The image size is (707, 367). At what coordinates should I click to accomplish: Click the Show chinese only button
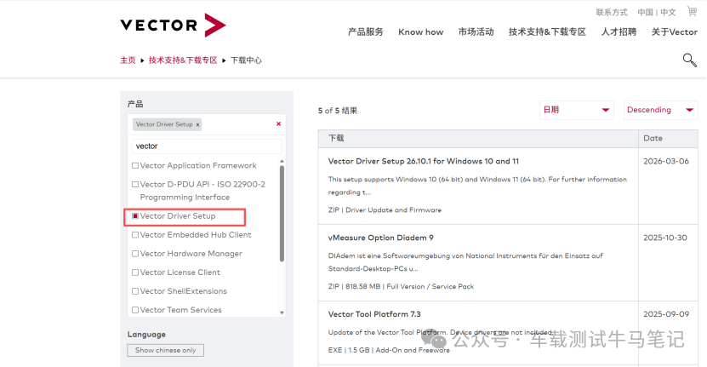[166, 350]
